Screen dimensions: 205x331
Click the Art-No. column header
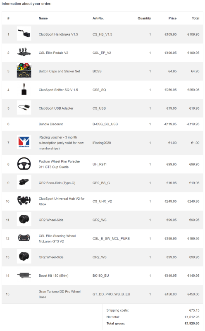[x=98, y=18]
